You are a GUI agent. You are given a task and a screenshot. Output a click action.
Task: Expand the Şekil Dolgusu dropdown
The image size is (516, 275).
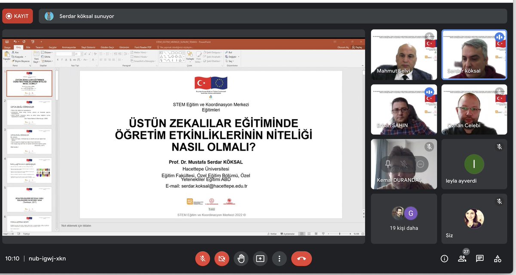click(x=214, y=52)
